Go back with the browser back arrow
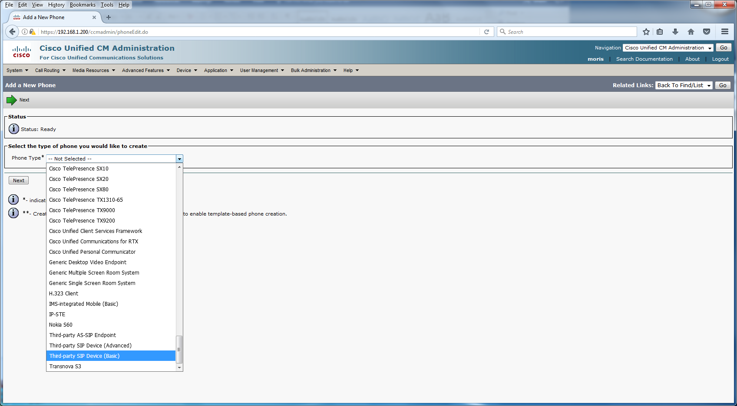Viewport: 737px width, 406px height. [x=12, y=32]
